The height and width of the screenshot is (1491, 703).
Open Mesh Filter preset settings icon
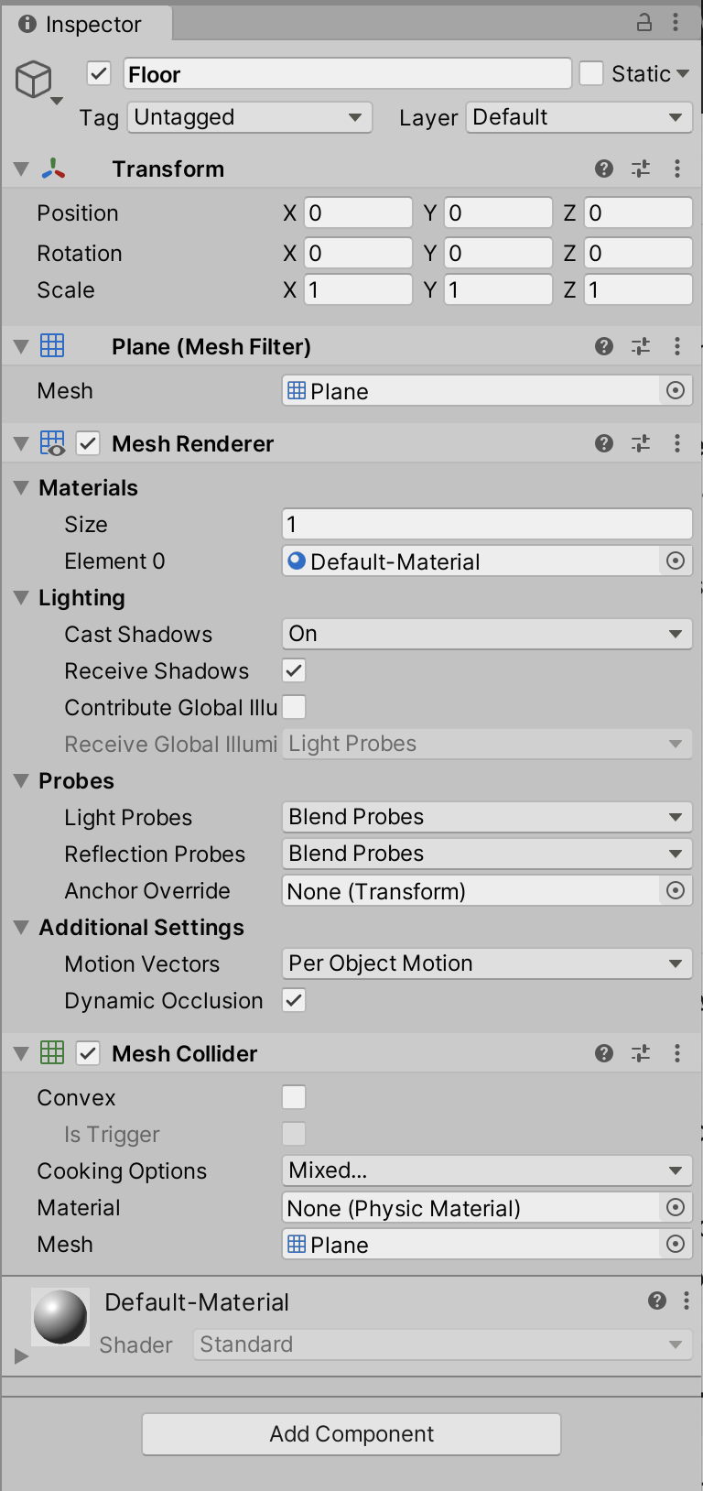(x=641, y=346)
